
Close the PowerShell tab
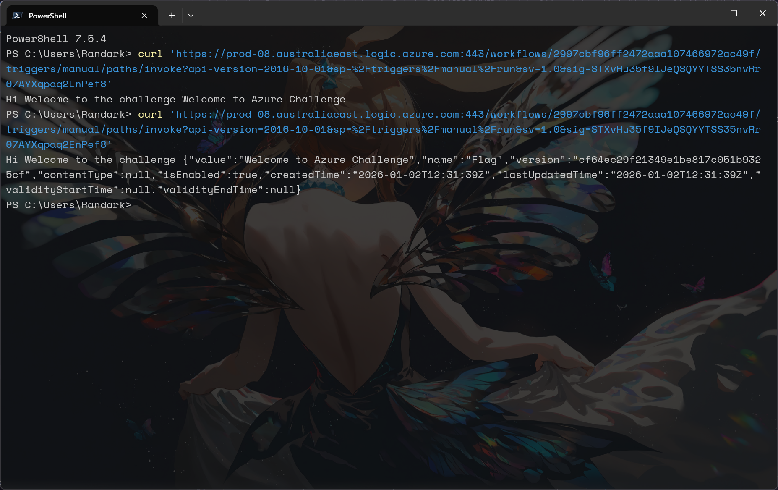(x=144, y=16)
